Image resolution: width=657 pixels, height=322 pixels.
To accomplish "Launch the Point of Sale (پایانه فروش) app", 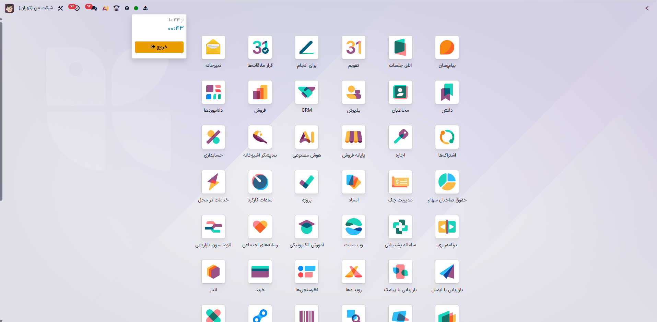I will pos(354,137).
